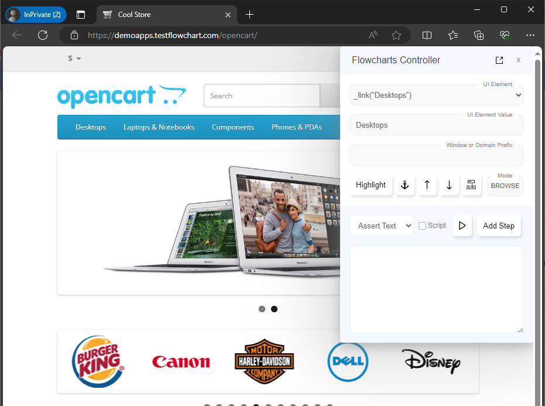Run the step with the play icon
This screenshot has height=406, width=545.
(462, 226)
